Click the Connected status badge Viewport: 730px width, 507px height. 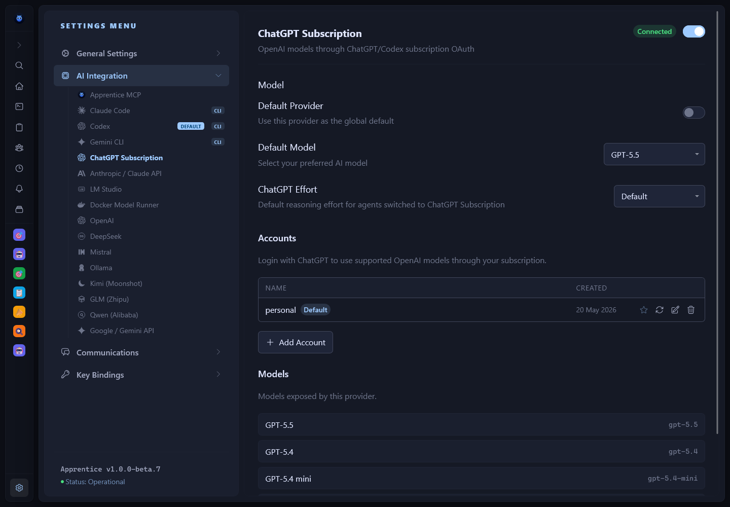pyautogui.click(x=654, y=31)
